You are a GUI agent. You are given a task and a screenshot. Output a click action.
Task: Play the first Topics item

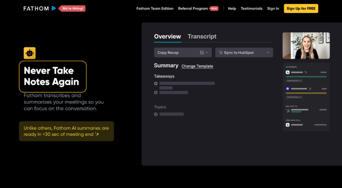(x=156, y=114)
